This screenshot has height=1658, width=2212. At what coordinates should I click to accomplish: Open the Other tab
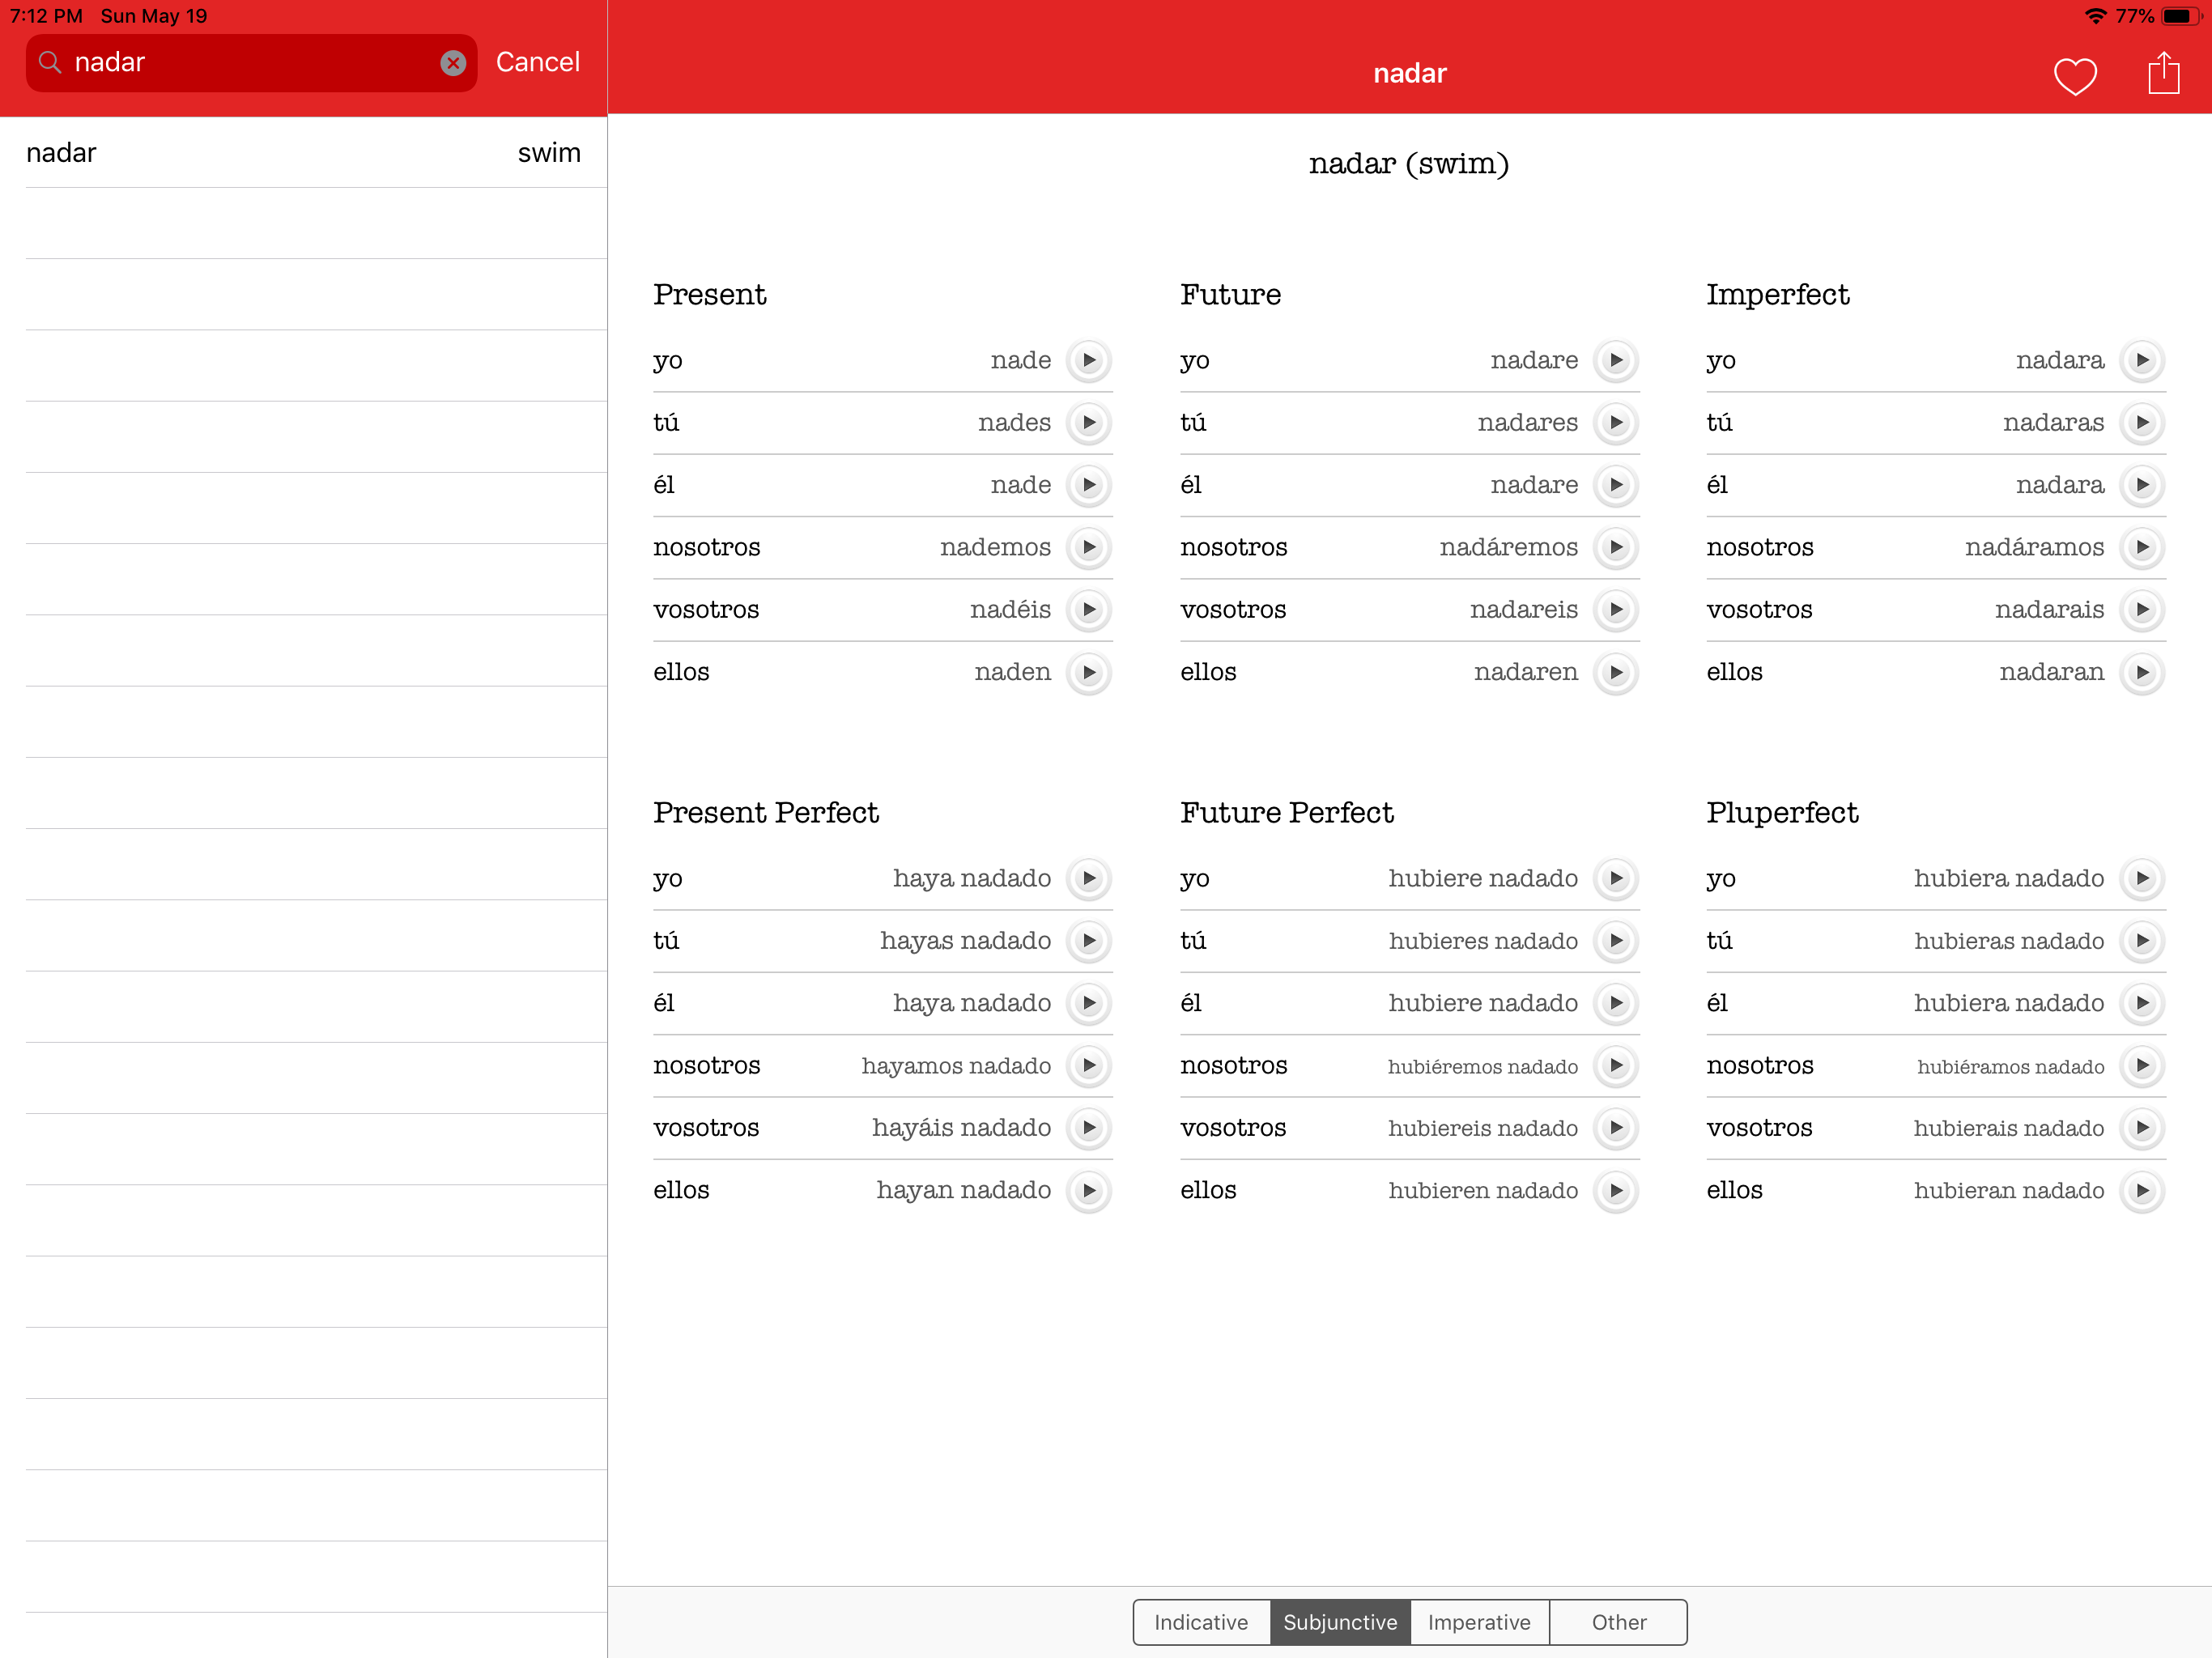(x=1618, y=1622)
